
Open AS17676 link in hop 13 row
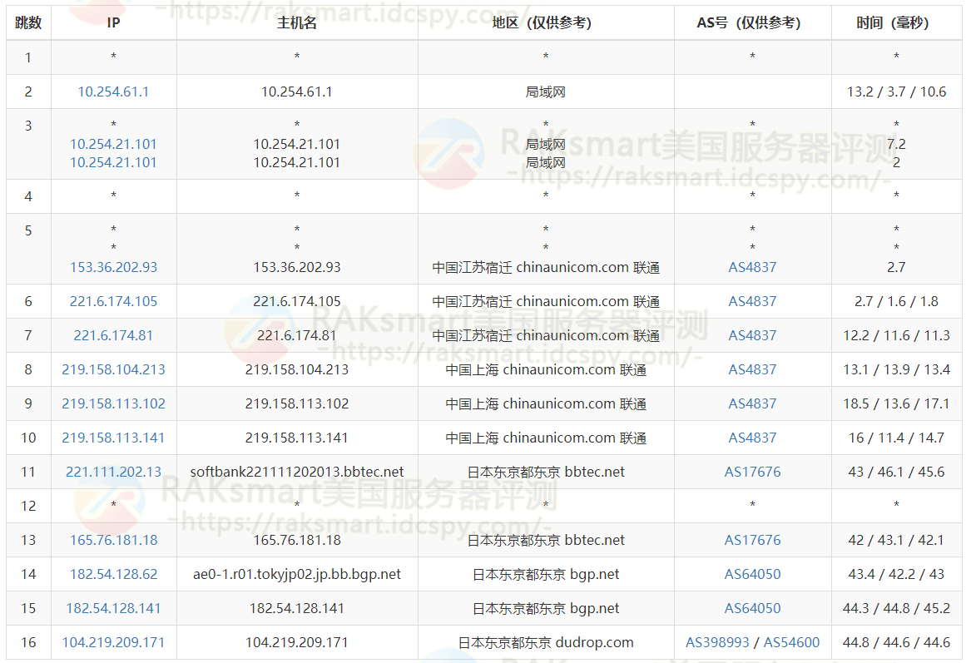(x=752, y=539)
